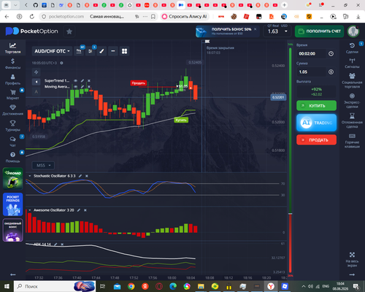Edit SuperTrend indicator with pencil icon
Viewport: 365px width, 292px height.
point(82,80)
